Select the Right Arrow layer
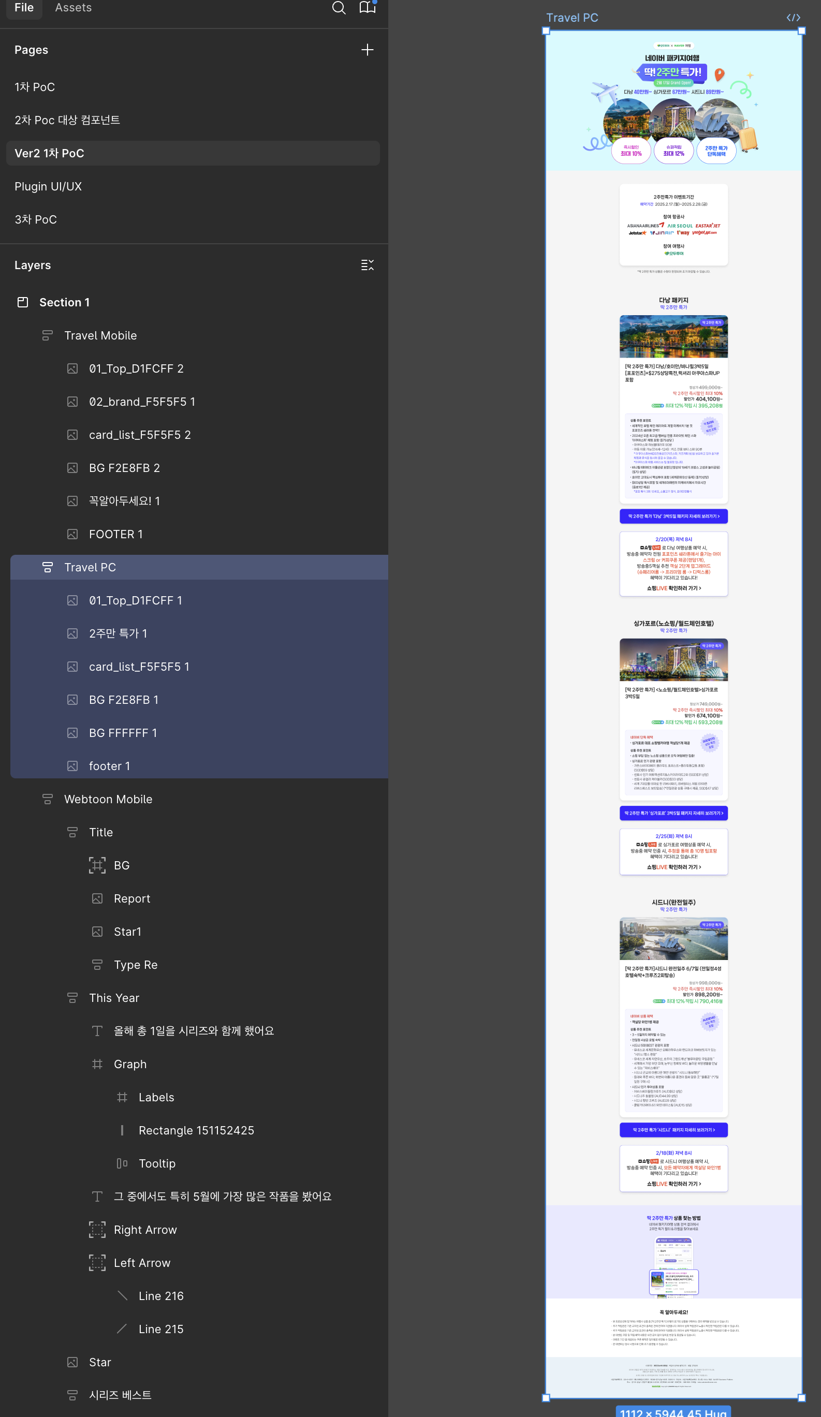821x1417 pixels. click(145, 1230)
